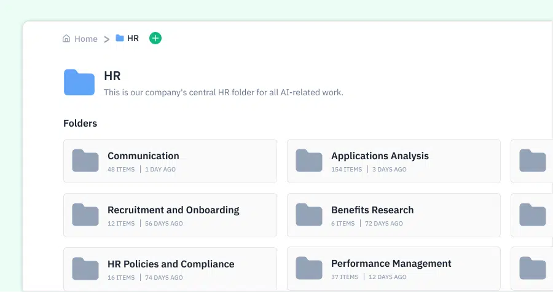
Task: Click the Recruitment and Onboarding folder icon
Action: coord(85,215)
